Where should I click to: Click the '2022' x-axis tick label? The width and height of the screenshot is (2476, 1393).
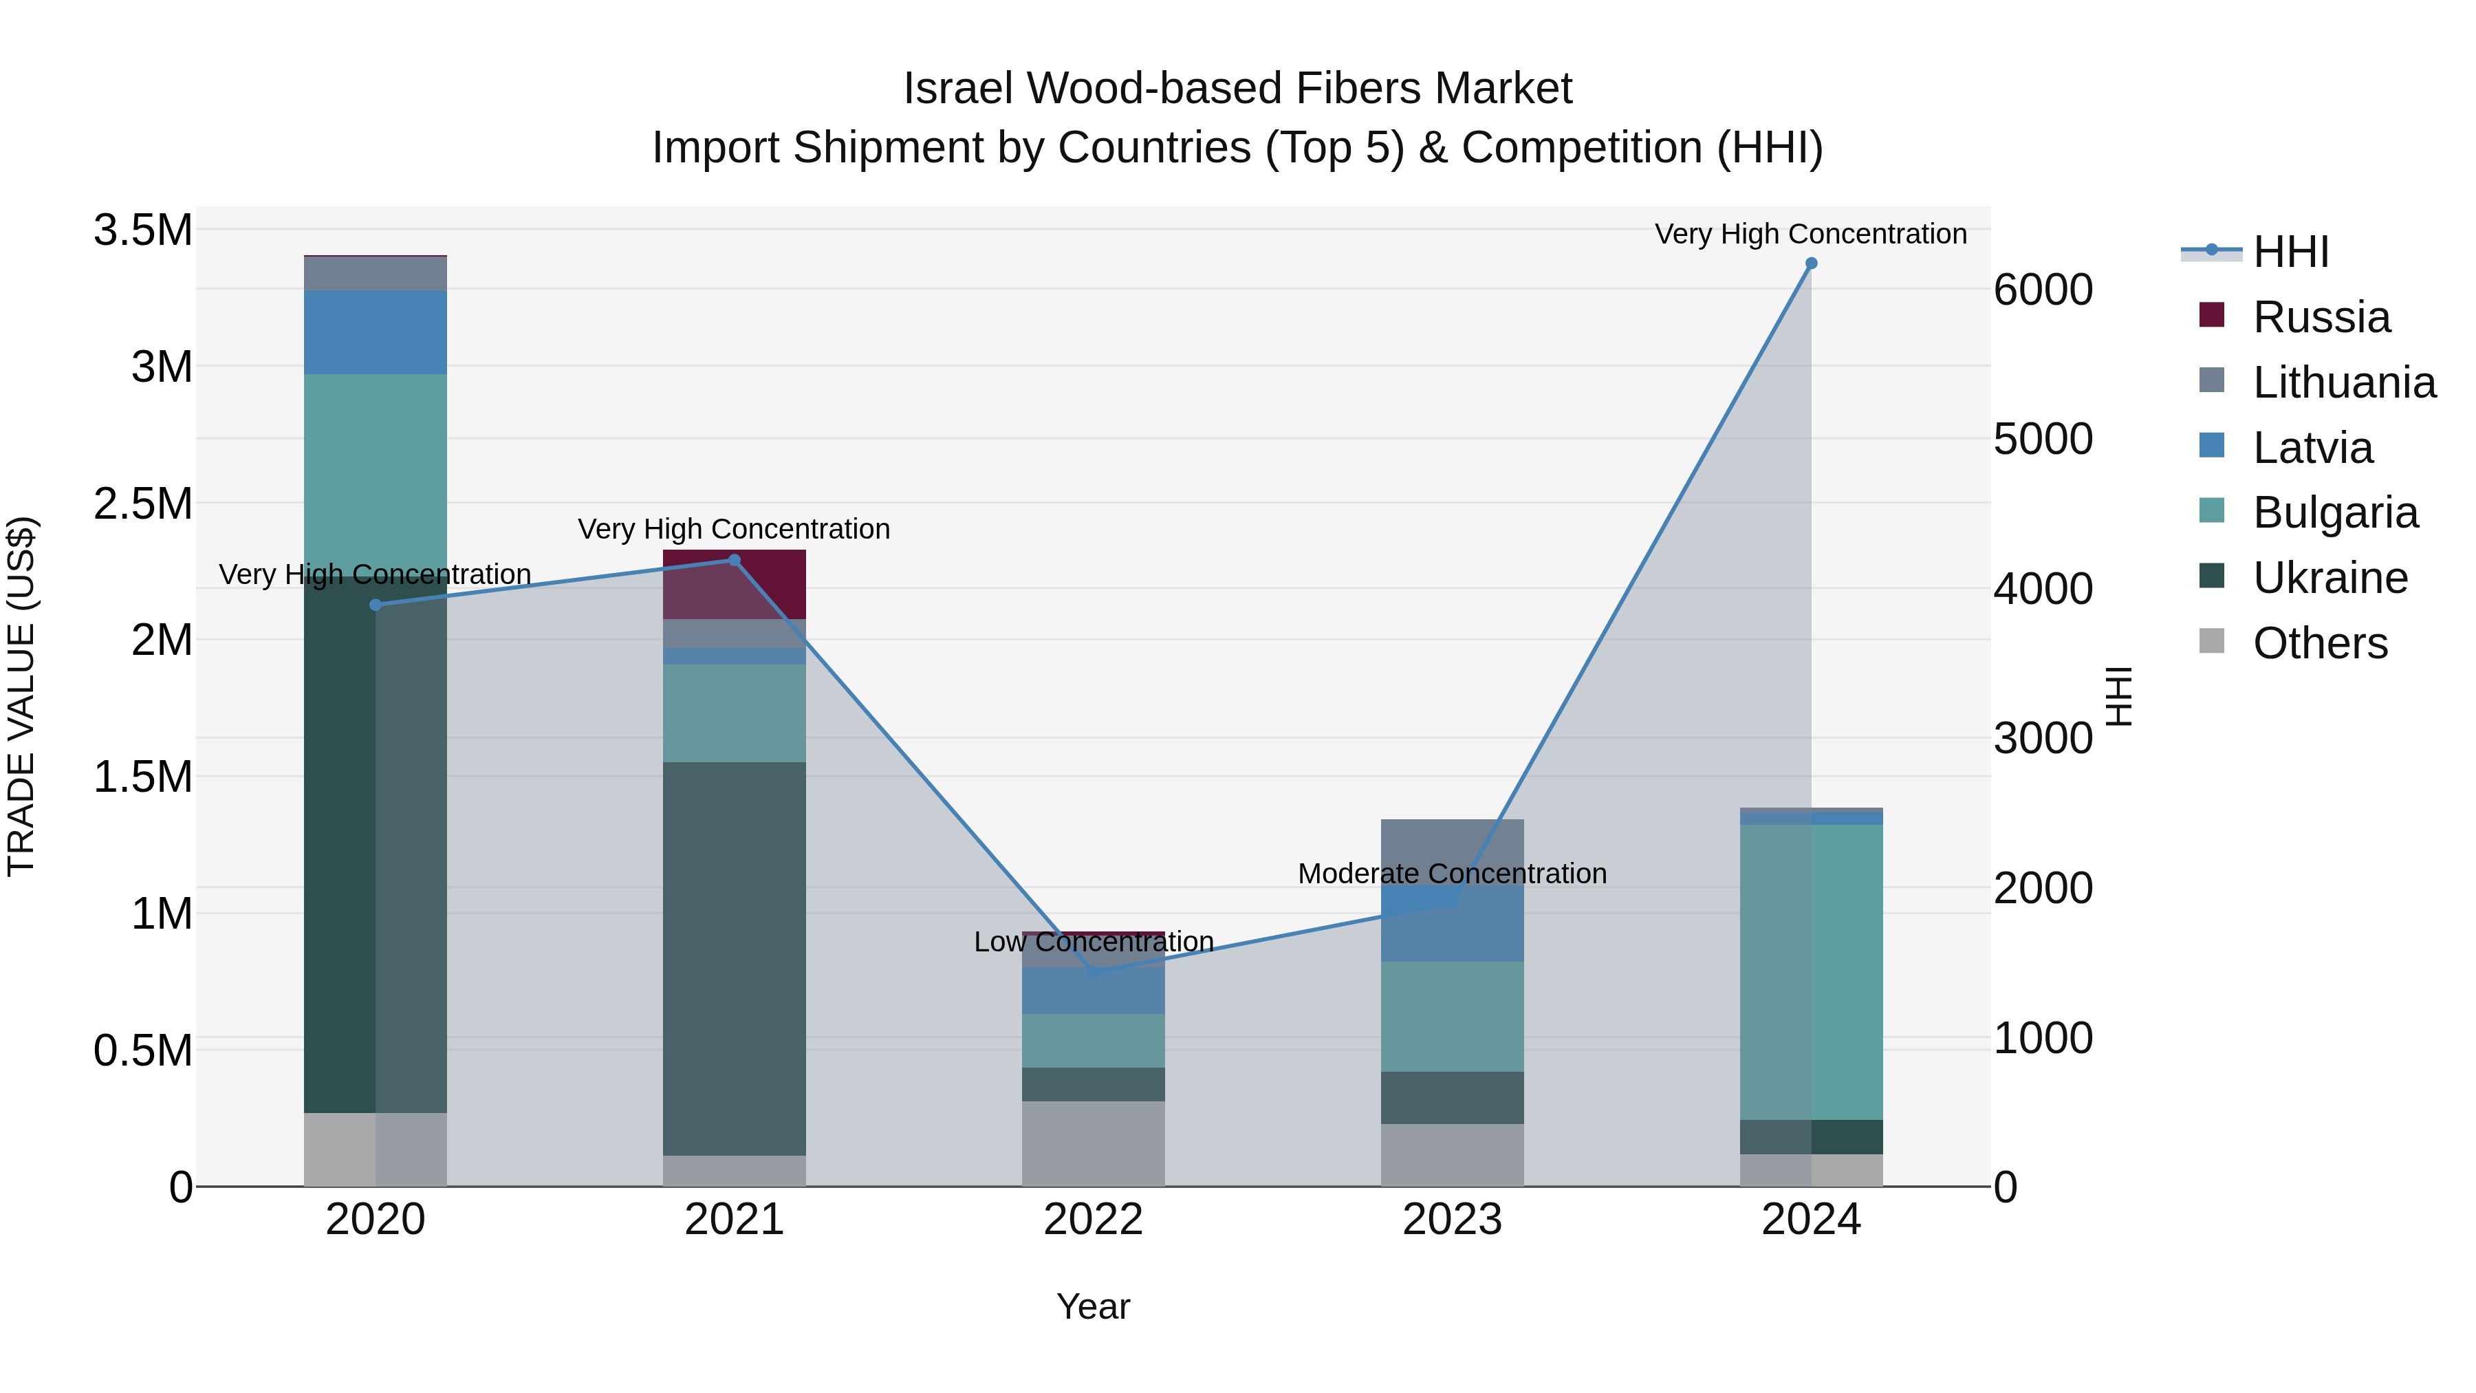point(1094,1220)
